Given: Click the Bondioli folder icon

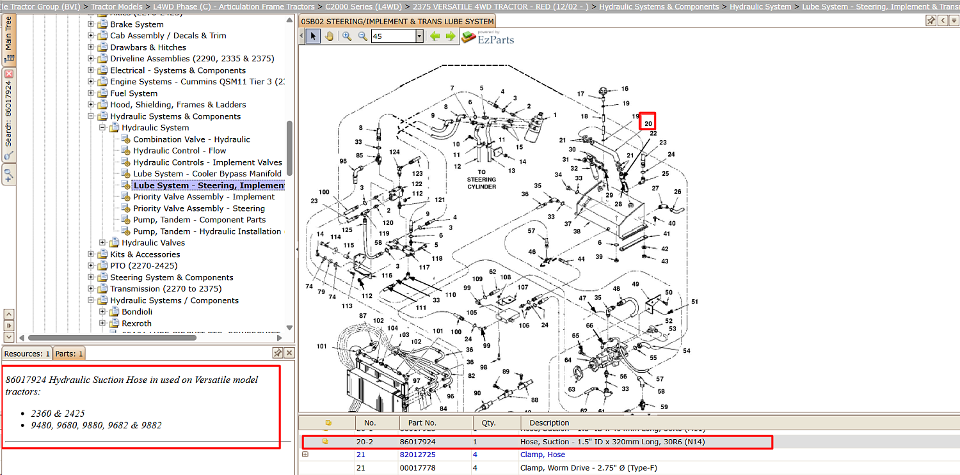Looking at the screenshot, I should click(114, 312).
